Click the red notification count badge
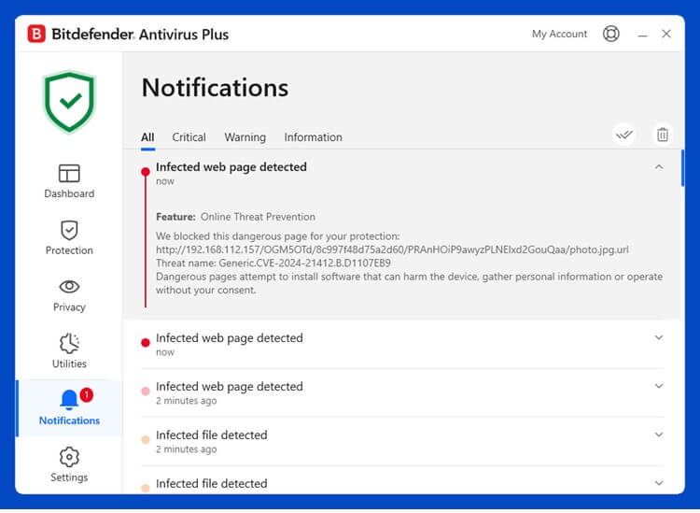Viewport: 700px width, 513px height. click(x=86, y=394)
